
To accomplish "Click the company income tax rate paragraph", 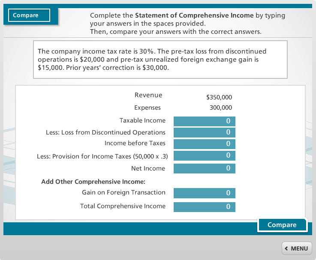I will tap(152, 60).
